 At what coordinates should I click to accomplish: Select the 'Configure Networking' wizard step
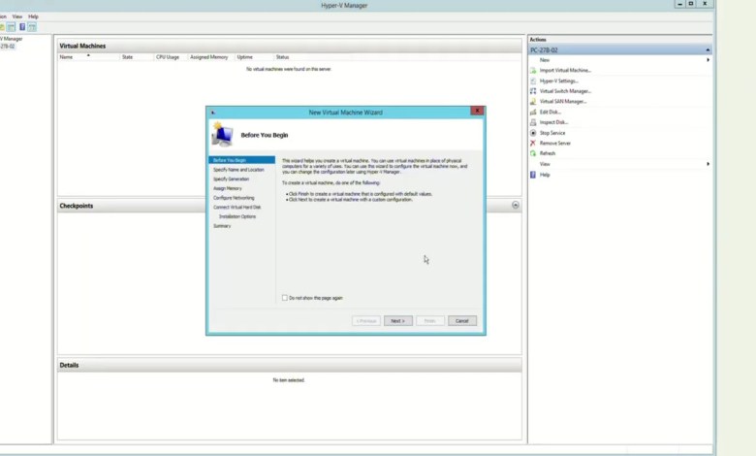pyautogui.click(x=234, y=198)
